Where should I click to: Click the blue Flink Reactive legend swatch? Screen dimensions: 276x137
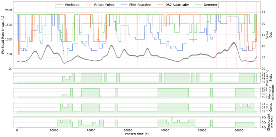(124, 5)
